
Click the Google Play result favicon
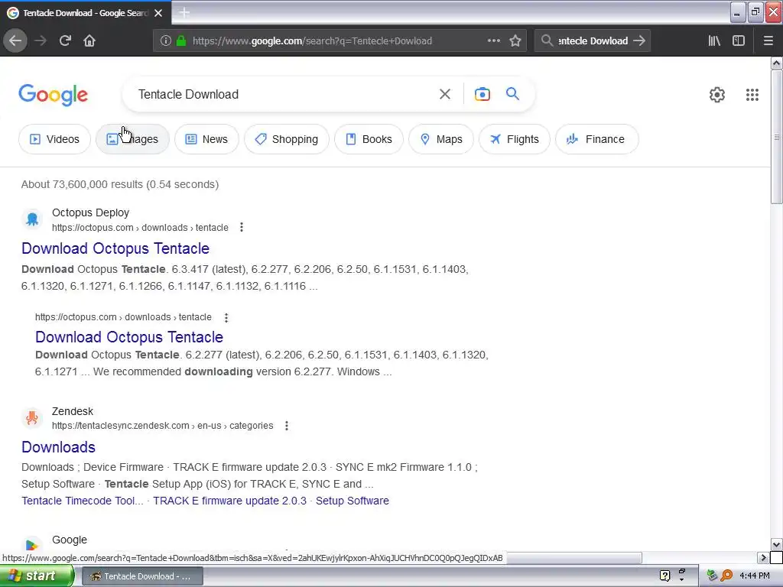(32, 544)
